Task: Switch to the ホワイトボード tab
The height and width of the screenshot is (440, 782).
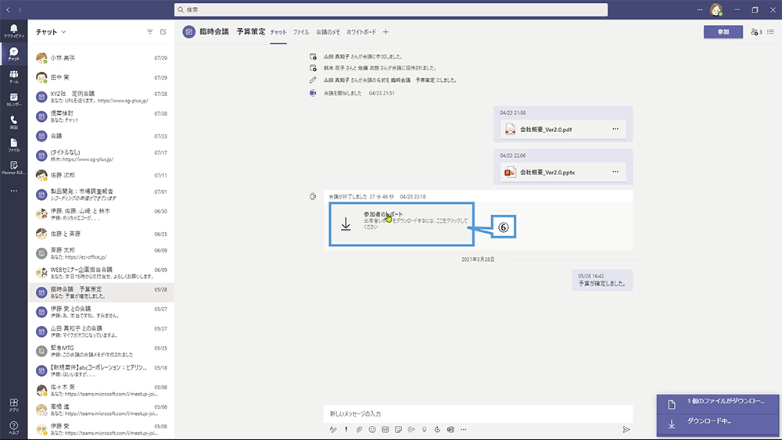Action: click(361, 32)
